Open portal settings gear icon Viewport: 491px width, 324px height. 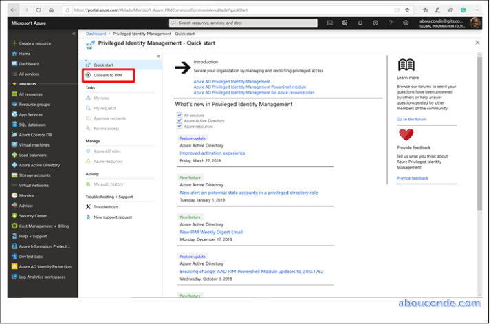[375, 23]
